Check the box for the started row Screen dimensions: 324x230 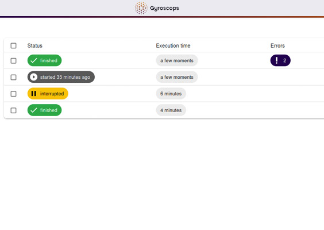(13, 78)
